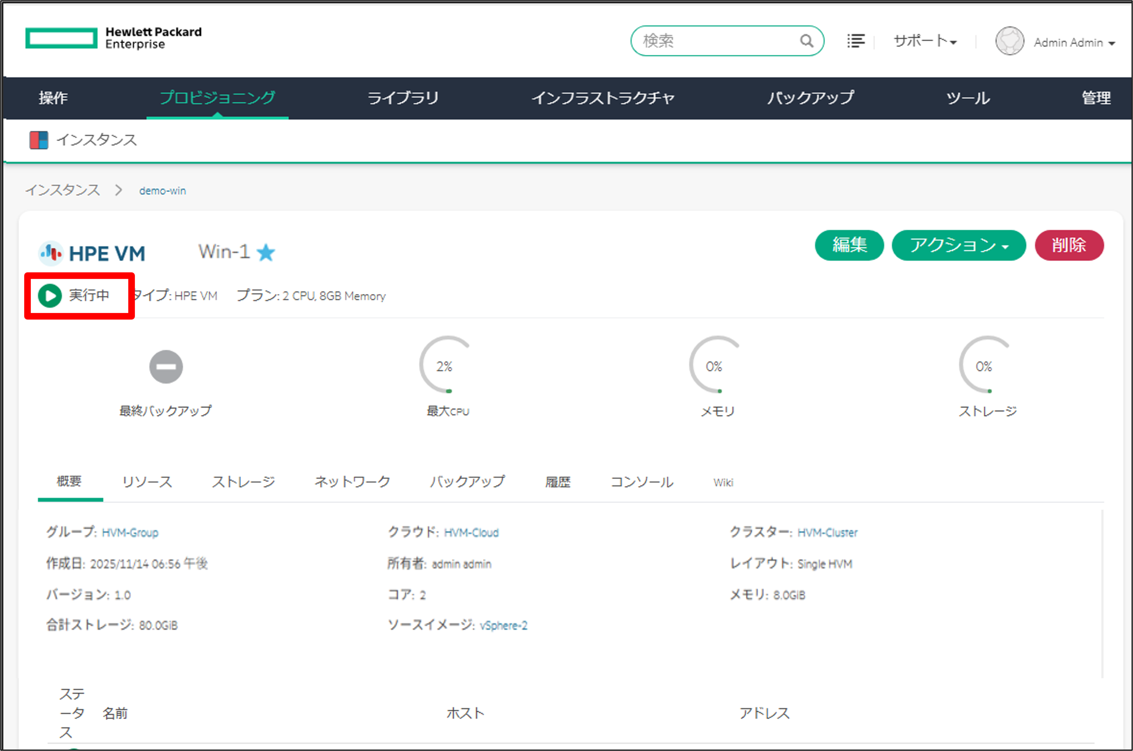The image size is (1133, 751).
Task: Click the インスタンス panel icon in subnav
Action: point(38,140)
